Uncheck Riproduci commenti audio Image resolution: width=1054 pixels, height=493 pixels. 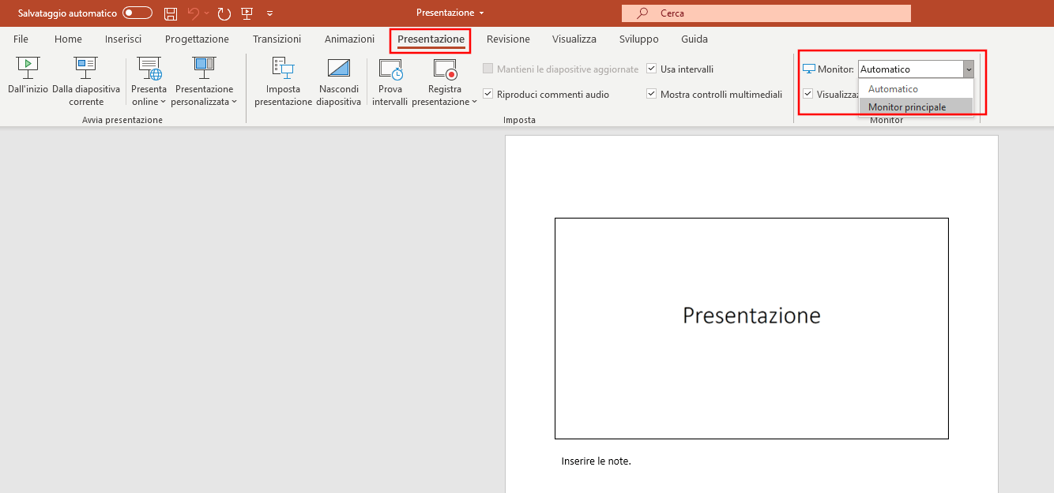[487, 95]
